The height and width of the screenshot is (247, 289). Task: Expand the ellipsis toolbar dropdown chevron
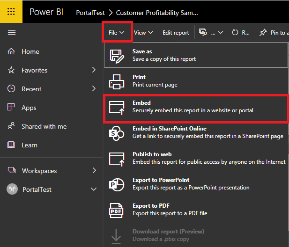tap(221, 33)
